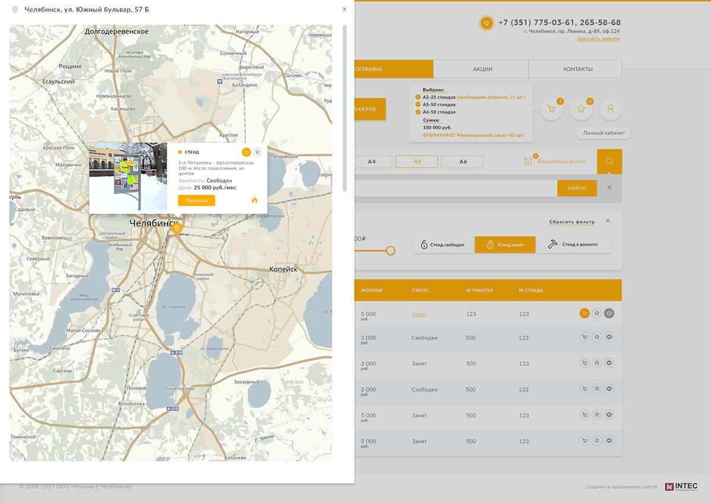Select the A6 format option
Image resolution: width=711 pixels, height=503 pixels.
462,162
